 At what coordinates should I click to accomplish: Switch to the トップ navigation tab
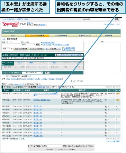[13, 36]
